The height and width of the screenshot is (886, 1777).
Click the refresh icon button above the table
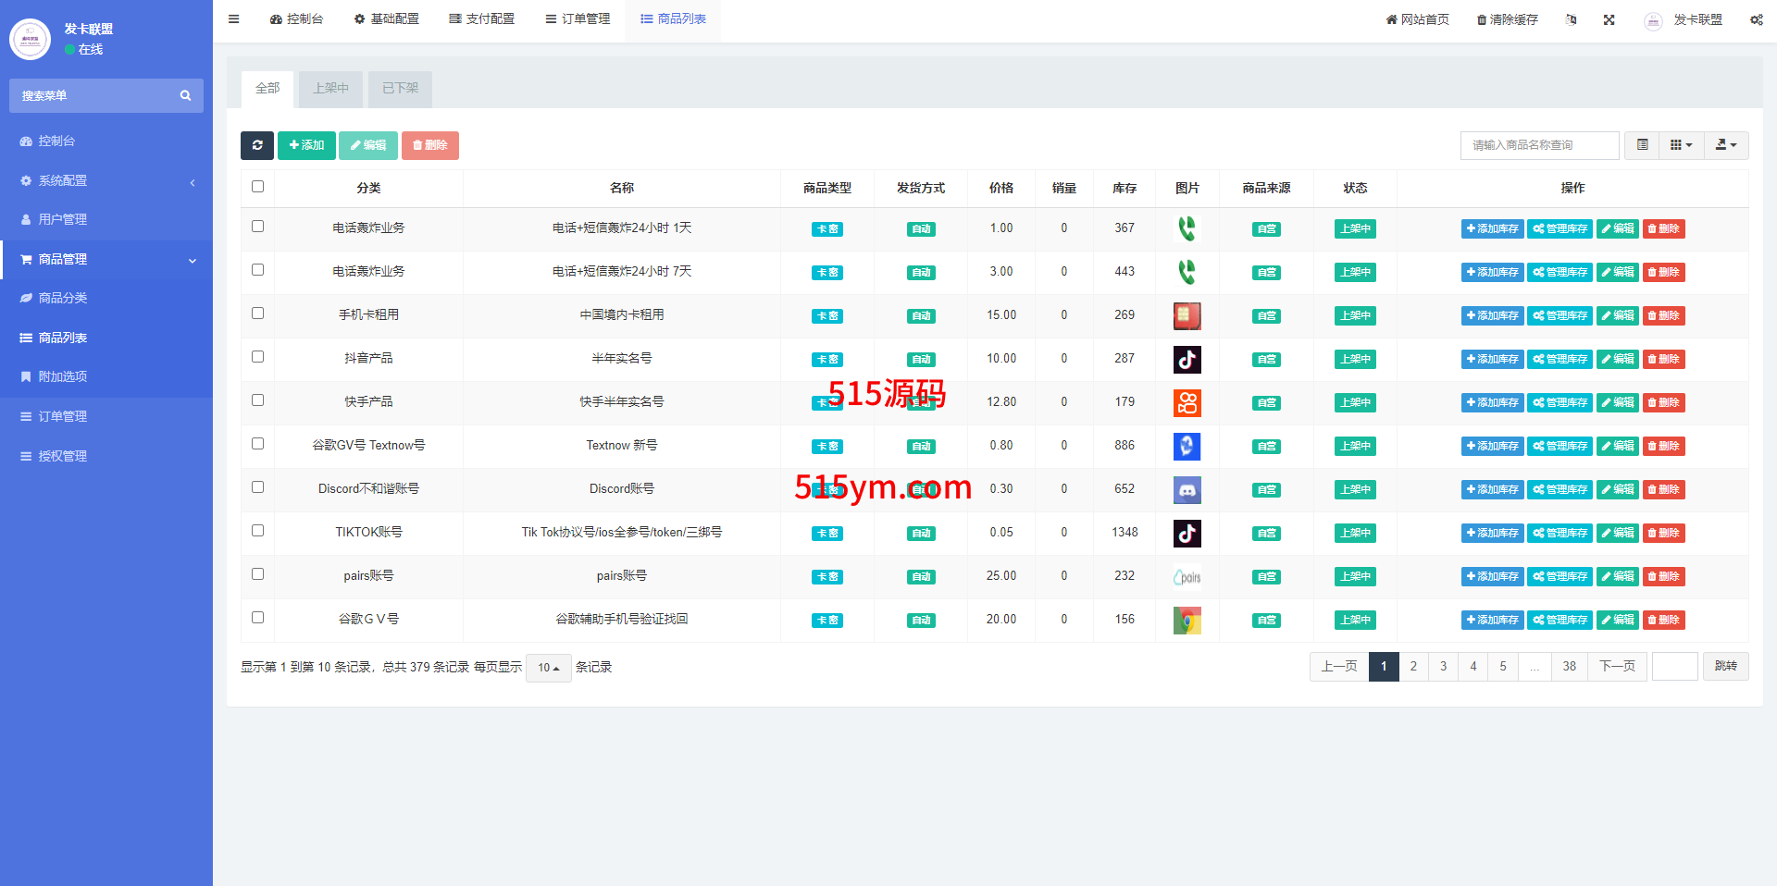[257, 145]
